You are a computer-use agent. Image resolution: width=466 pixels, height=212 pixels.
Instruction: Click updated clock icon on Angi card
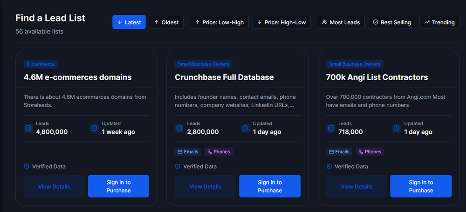397,128
